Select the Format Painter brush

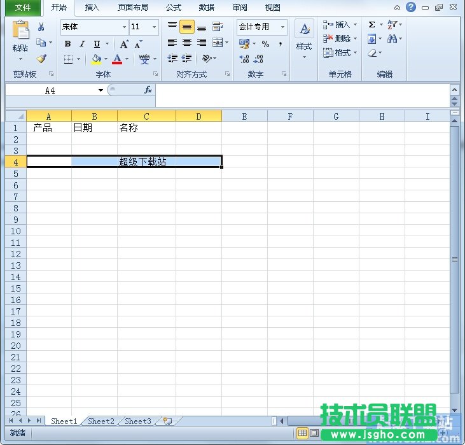[41, 58]
